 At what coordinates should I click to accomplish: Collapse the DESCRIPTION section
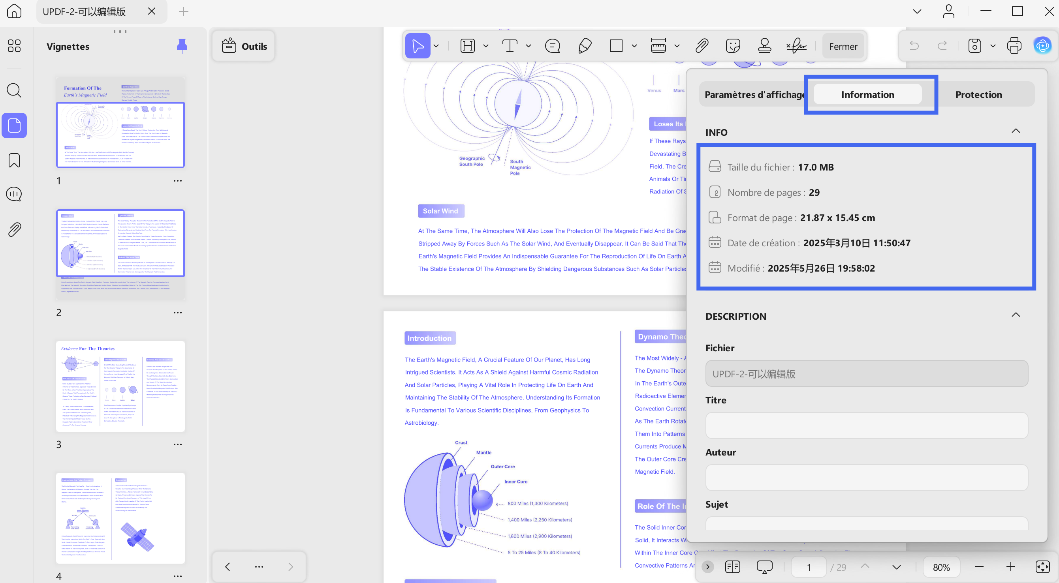(x=1016, y=315)
